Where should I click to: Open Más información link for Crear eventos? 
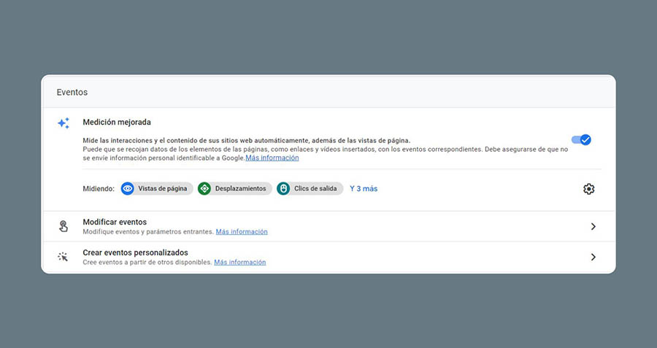(239, 263)
